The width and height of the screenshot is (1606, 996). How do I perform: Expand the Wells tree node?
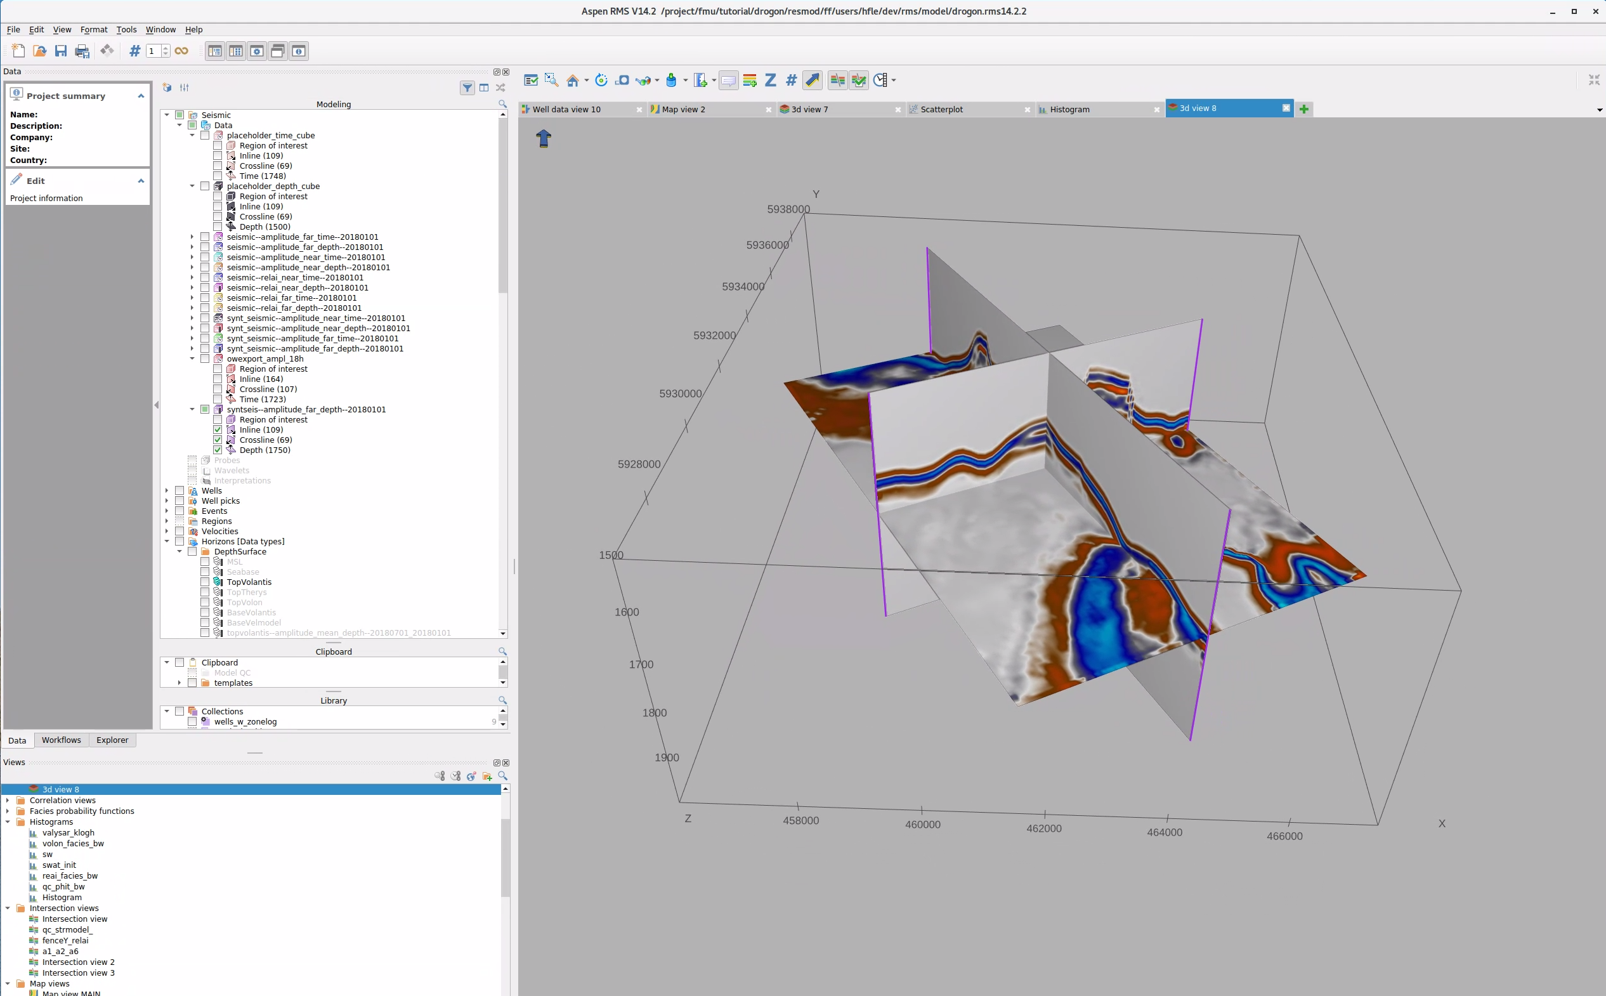pos(167,491)
